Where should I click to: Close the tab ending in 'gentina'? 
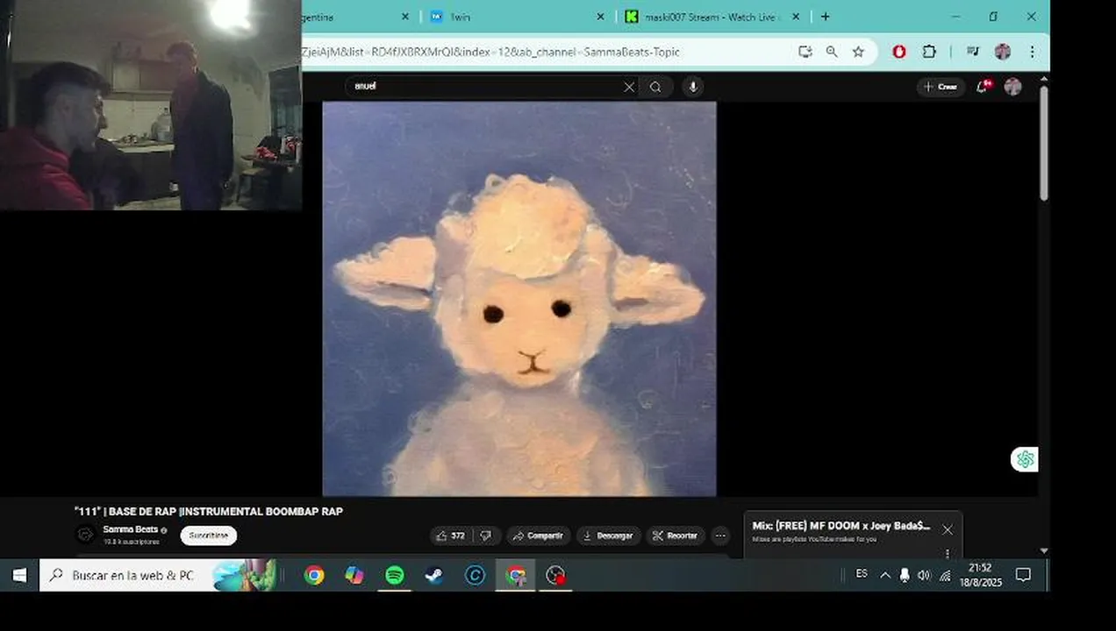click(405, 17)
